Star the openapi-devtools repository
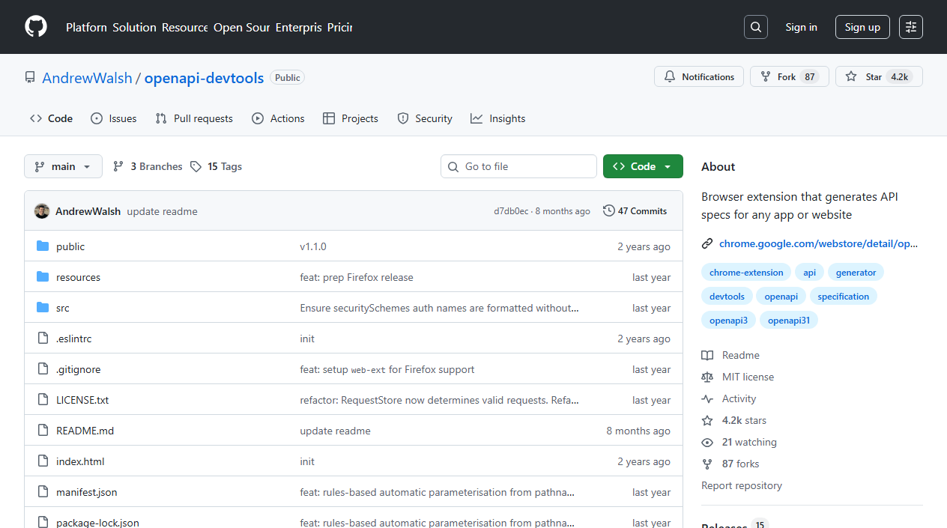This screenshot has height=528, width=947. tap(877, 76)
